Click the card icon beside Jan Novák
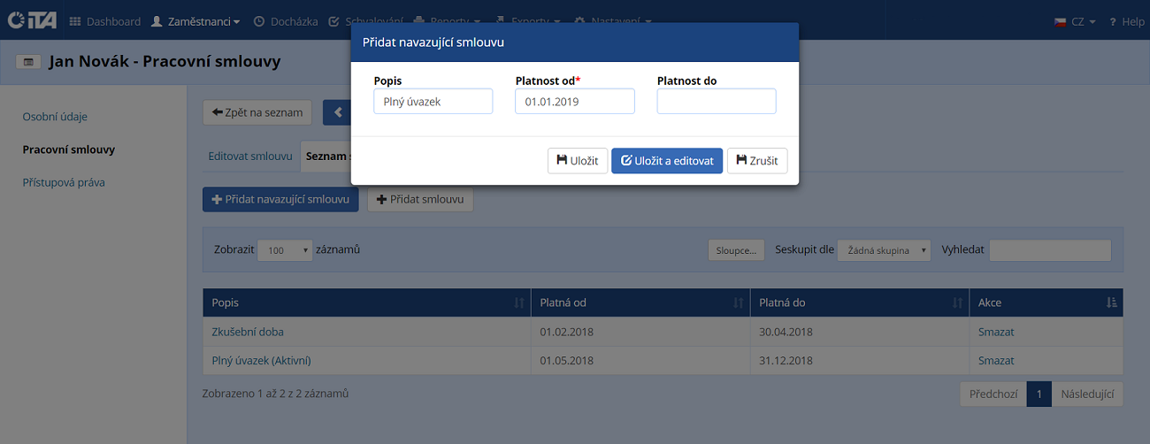The height and width of the screenshot is (444, 1150). pyautogui.click(x=28, y=62)
